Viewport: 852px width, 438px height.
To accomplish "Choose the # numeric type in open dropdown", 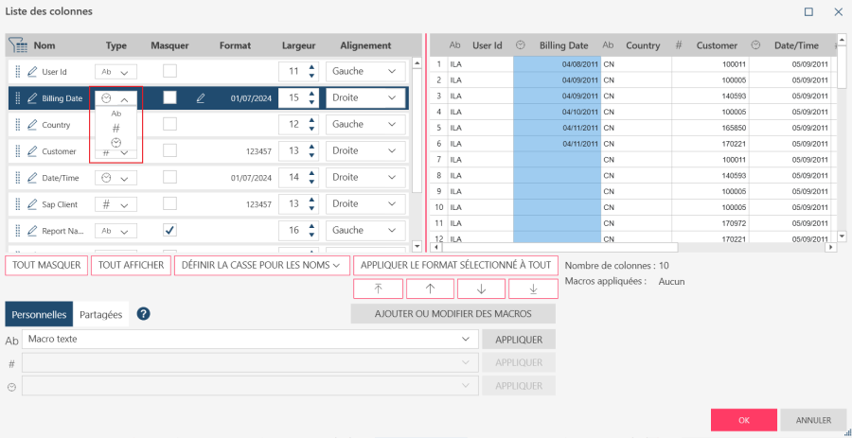I will [115, 128].
